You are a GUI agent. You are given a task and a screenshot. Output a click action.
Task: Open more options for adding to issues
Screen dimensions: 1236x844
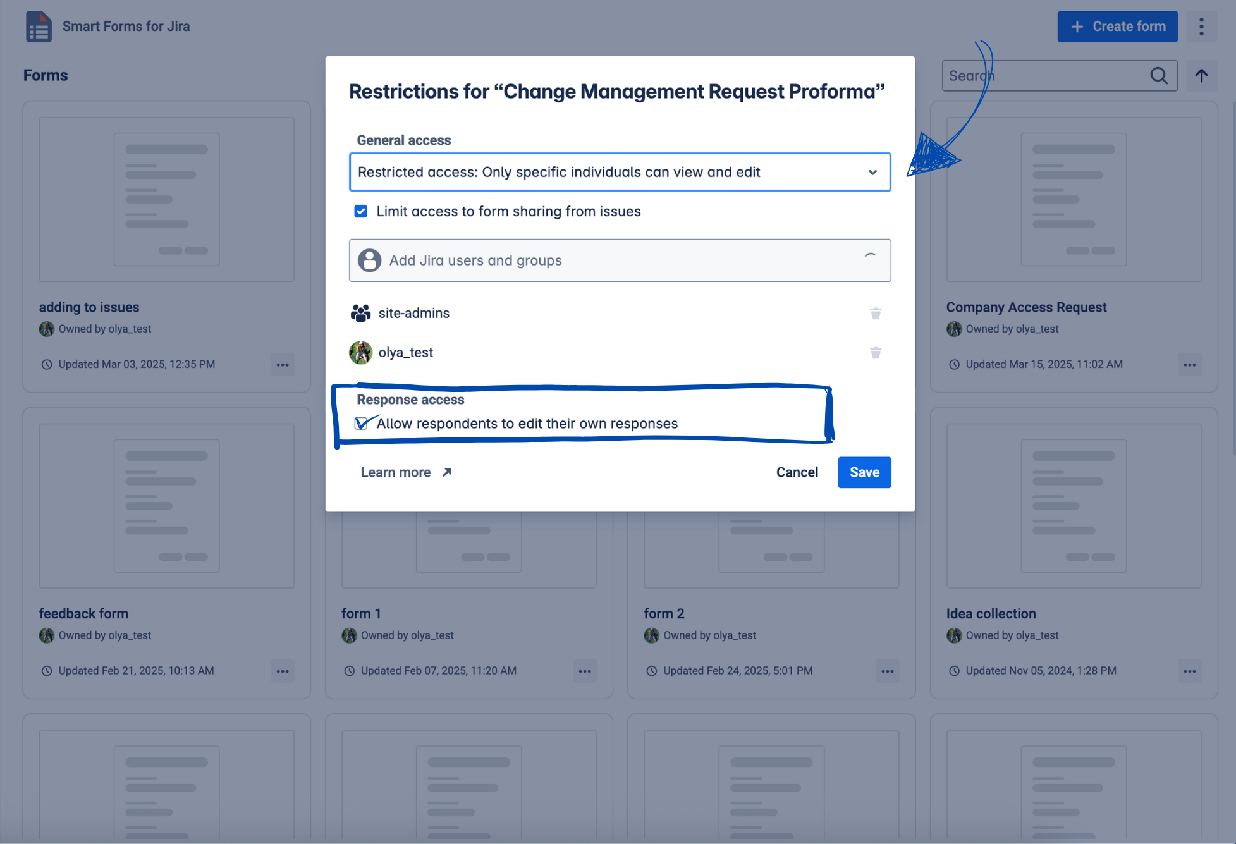coord(283,365)
